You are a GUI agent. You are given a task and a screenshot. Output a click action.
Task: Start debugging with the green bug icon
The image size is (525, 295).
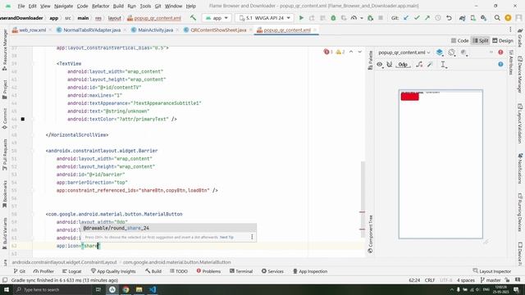(x=333, y=18)
